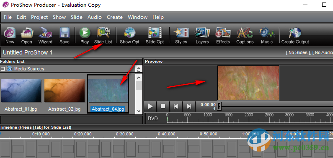
Task: Click the file list scroll down arrow
Action: click(x=139, y=111)
